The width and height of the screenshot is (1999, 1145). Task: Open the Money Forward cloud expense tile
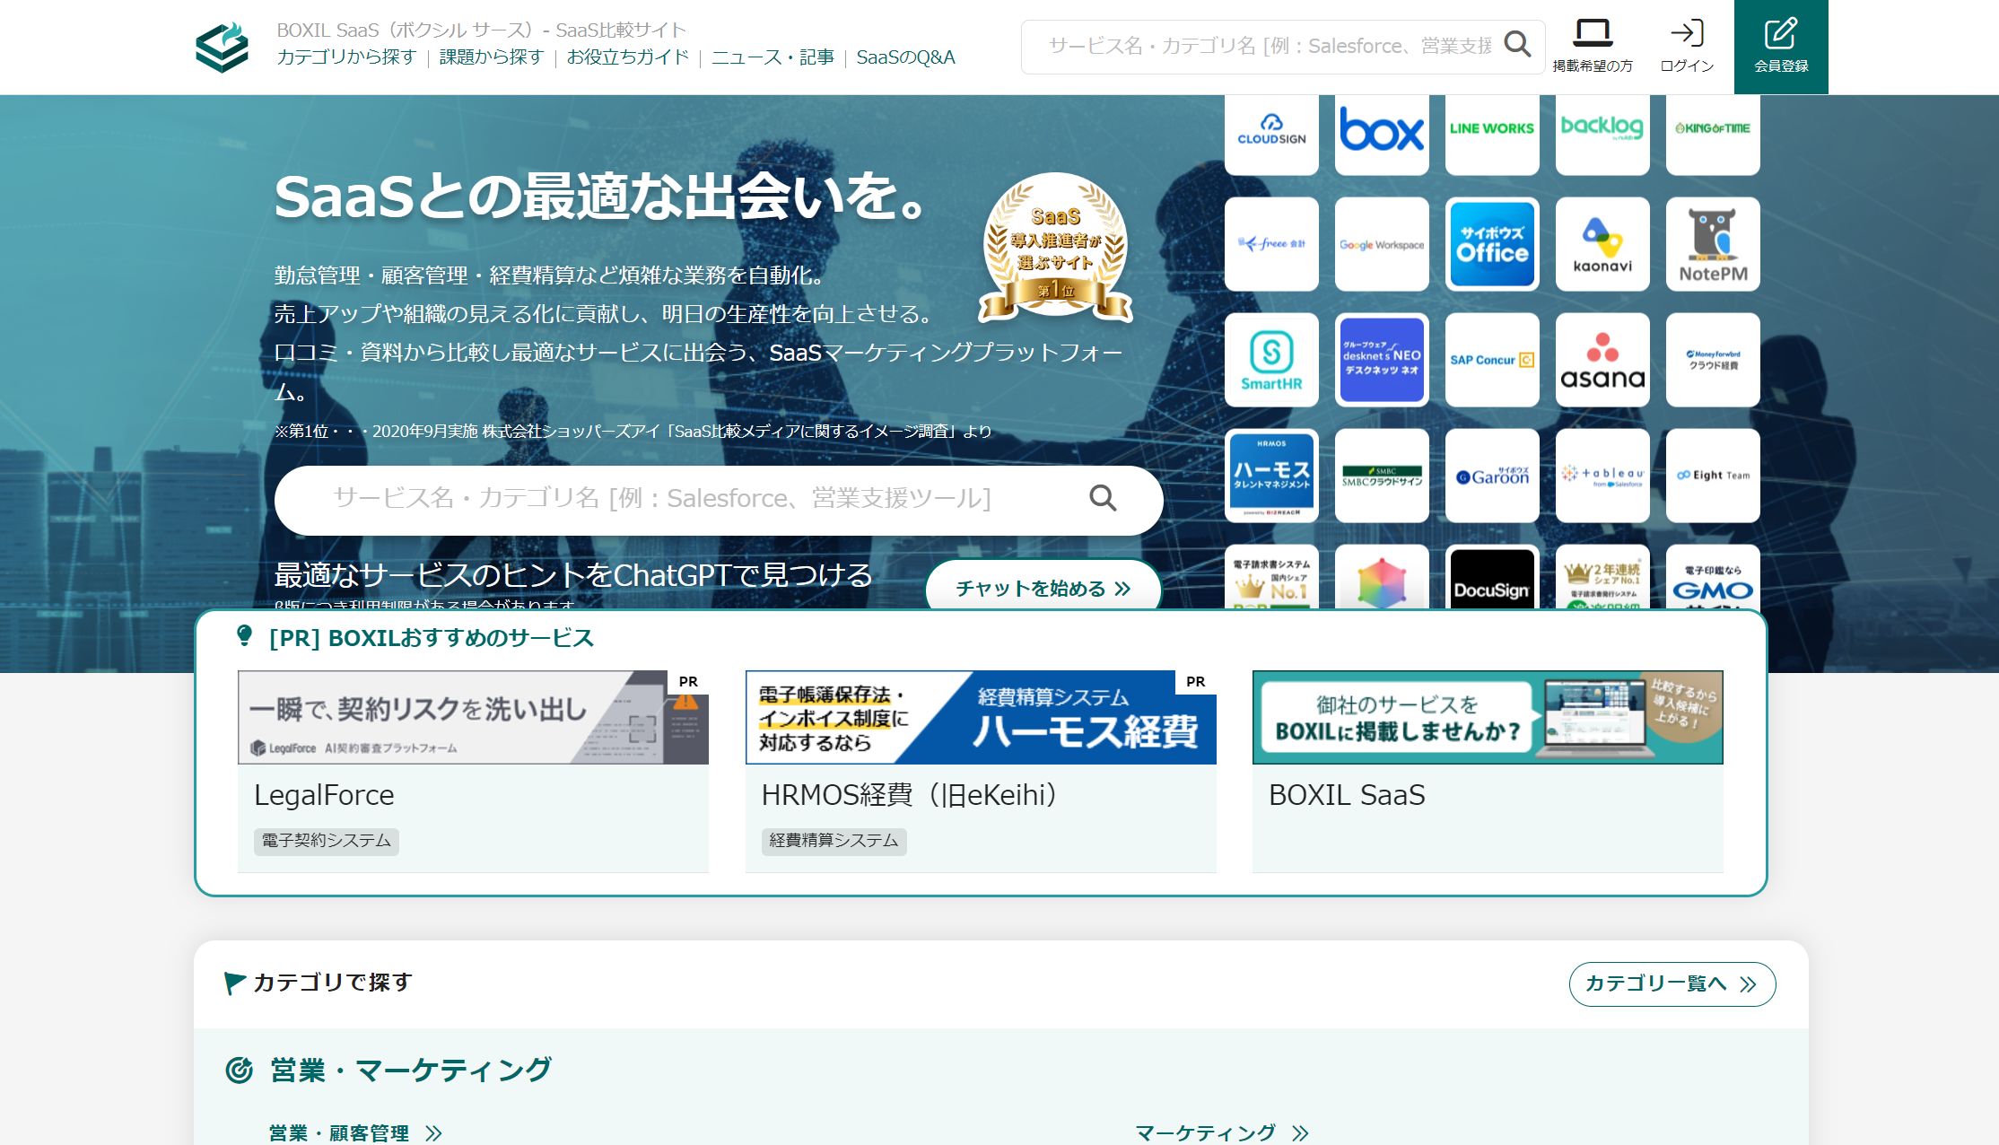click(x=1713, y=360)
